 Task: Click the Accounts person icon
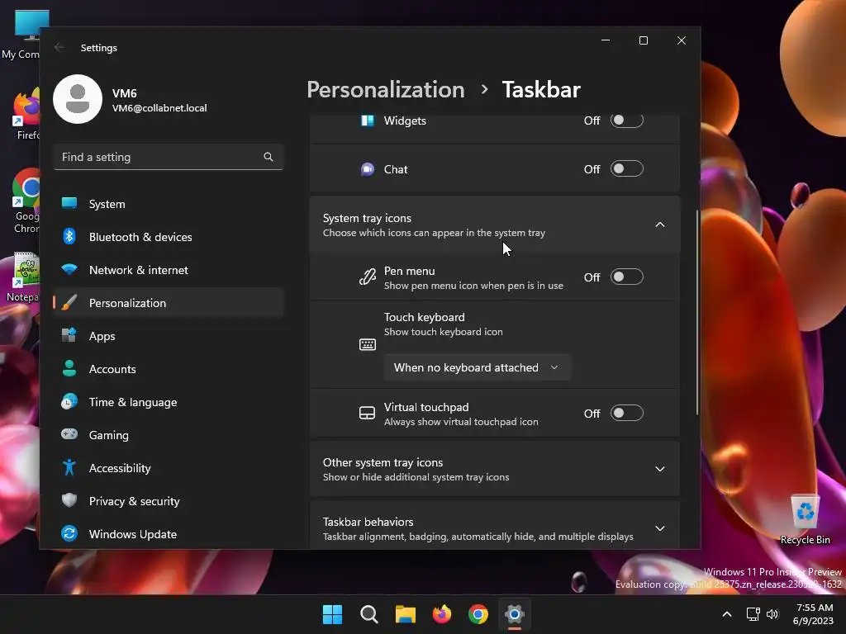[69, 368]
